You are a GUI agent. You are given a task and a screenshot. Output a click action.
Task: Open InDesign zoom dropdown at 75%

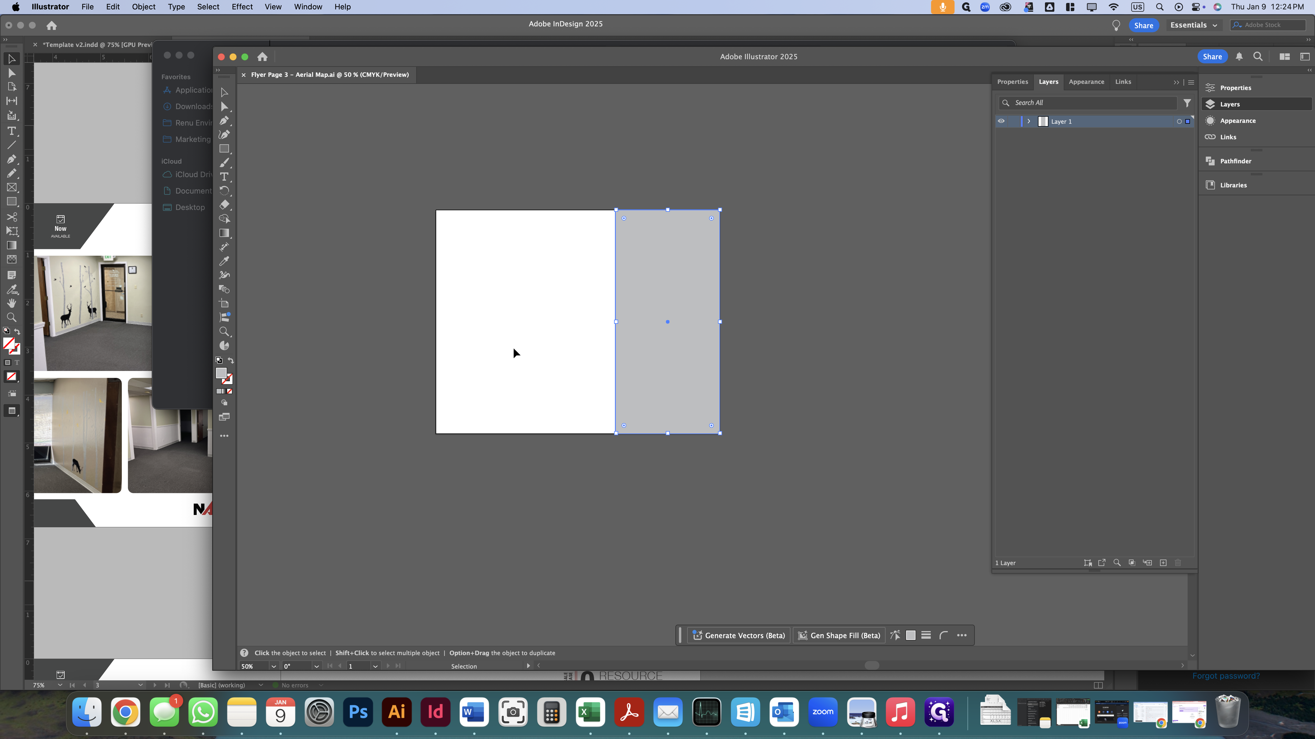[60, 685]
